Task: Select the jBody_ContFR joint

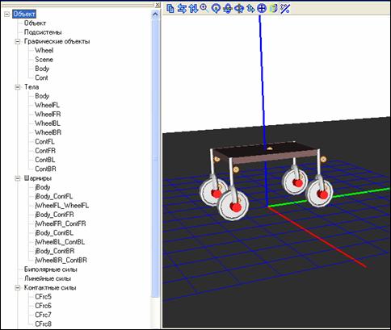Action: click(54, 215)
